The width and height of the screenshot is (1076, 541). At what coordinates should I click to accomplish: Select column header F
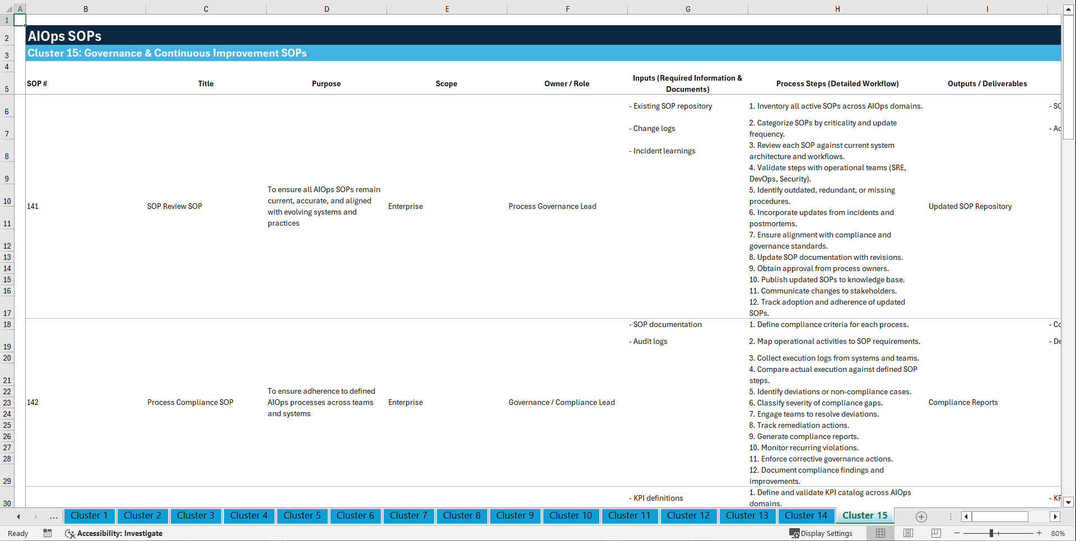[567, 8]
